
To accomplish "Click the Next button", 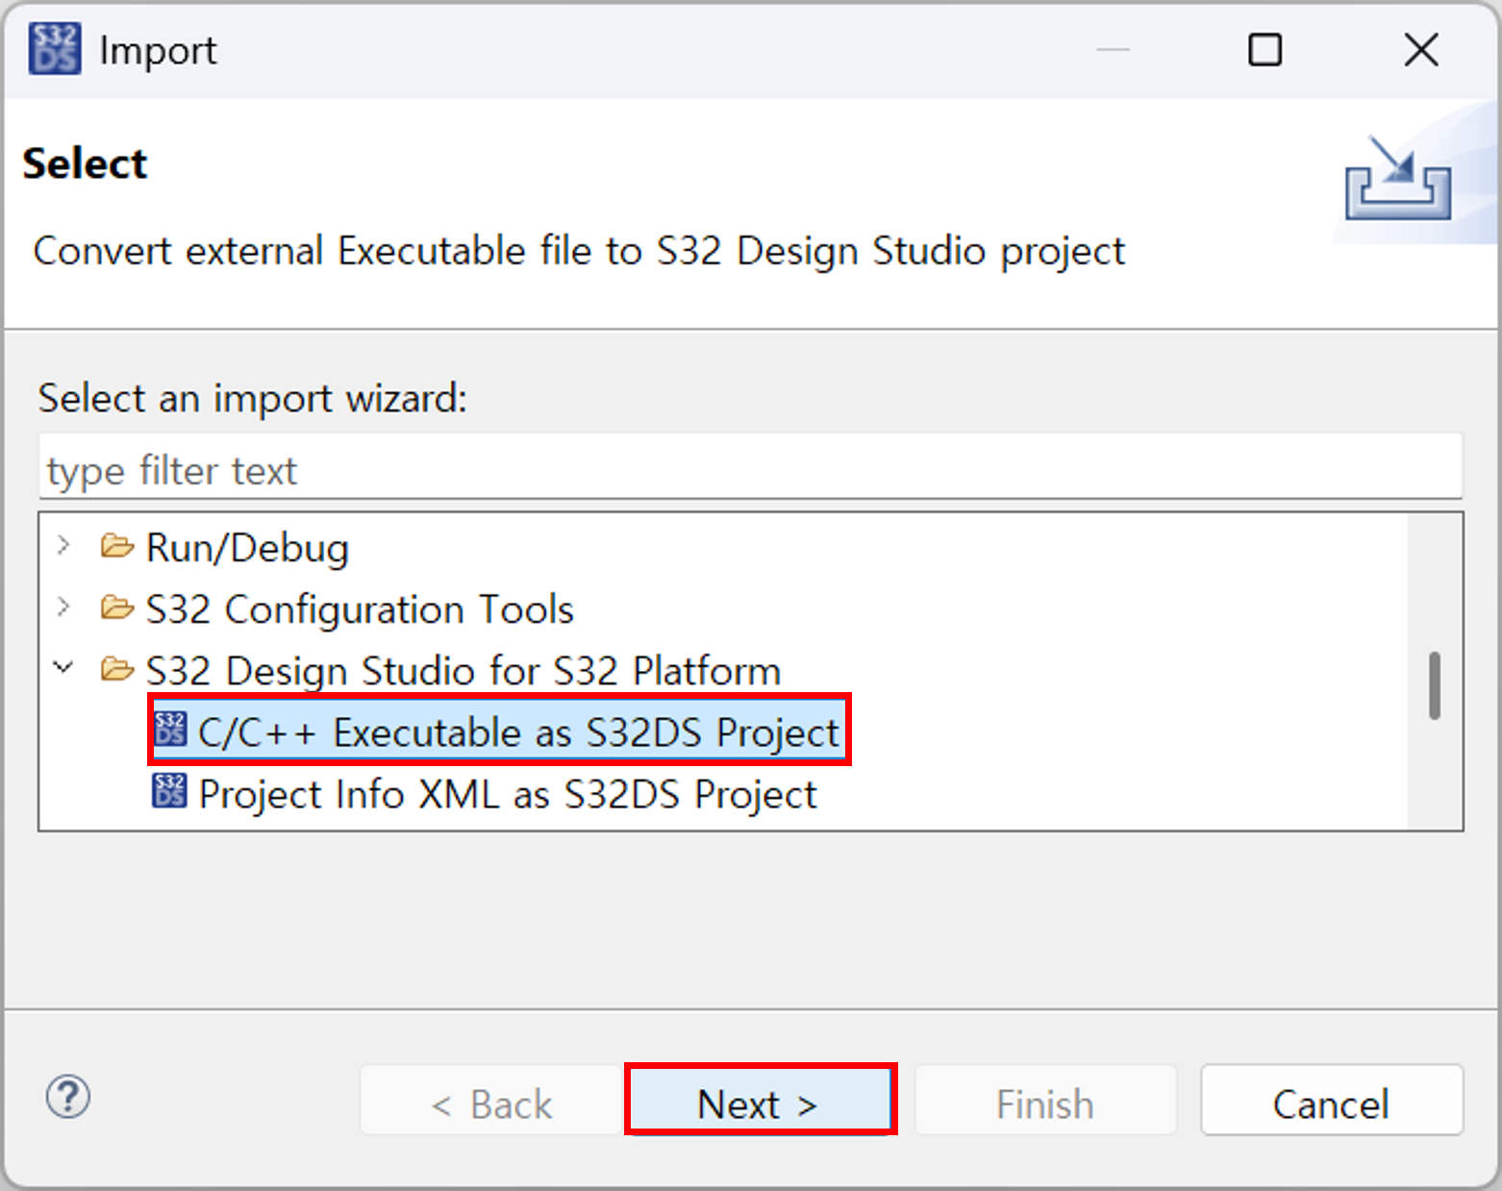I will tap(760, 1101).
